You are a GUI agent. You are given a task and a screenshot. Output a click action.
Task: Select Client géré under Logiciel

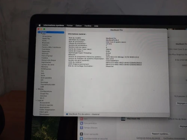pos(44,112)
